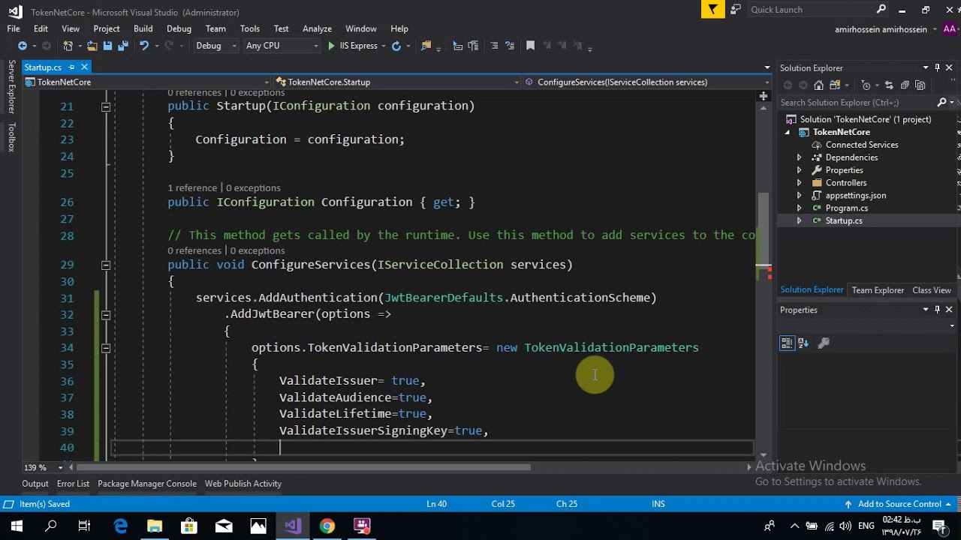
Task: Pin the Startup.cs tab
Action: click(x=71, y=67)
